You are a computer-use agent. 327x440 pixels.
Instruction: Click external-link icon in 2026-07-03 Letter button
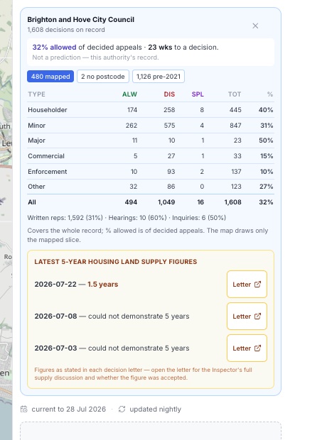point(257,348)
